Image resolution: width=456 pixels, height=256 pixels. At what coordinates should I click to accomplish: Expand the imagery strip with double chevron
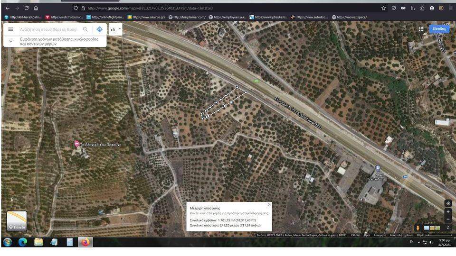(448, 228)
